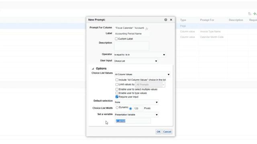Viewport: 257px width, 144px height.
Task: Click the green add prompt icon
Action: (x=255, y=14)
